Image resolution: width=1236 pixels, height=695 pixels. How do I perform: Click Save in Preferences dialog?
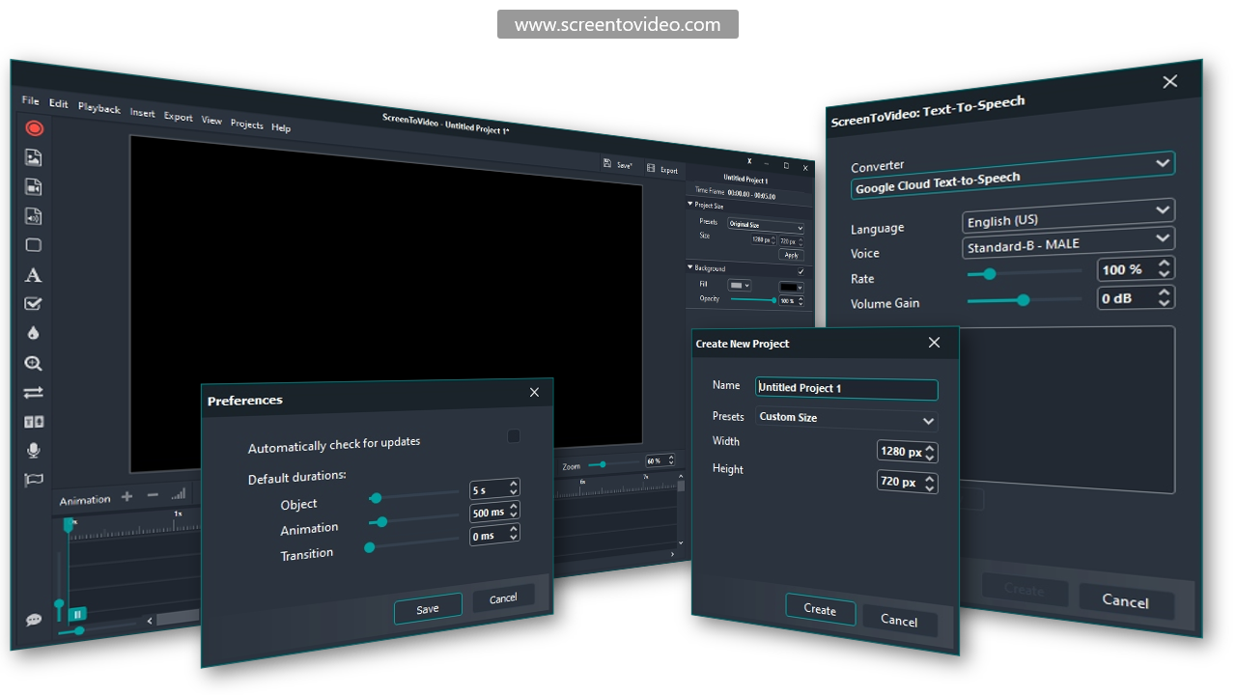pos(428,609)
